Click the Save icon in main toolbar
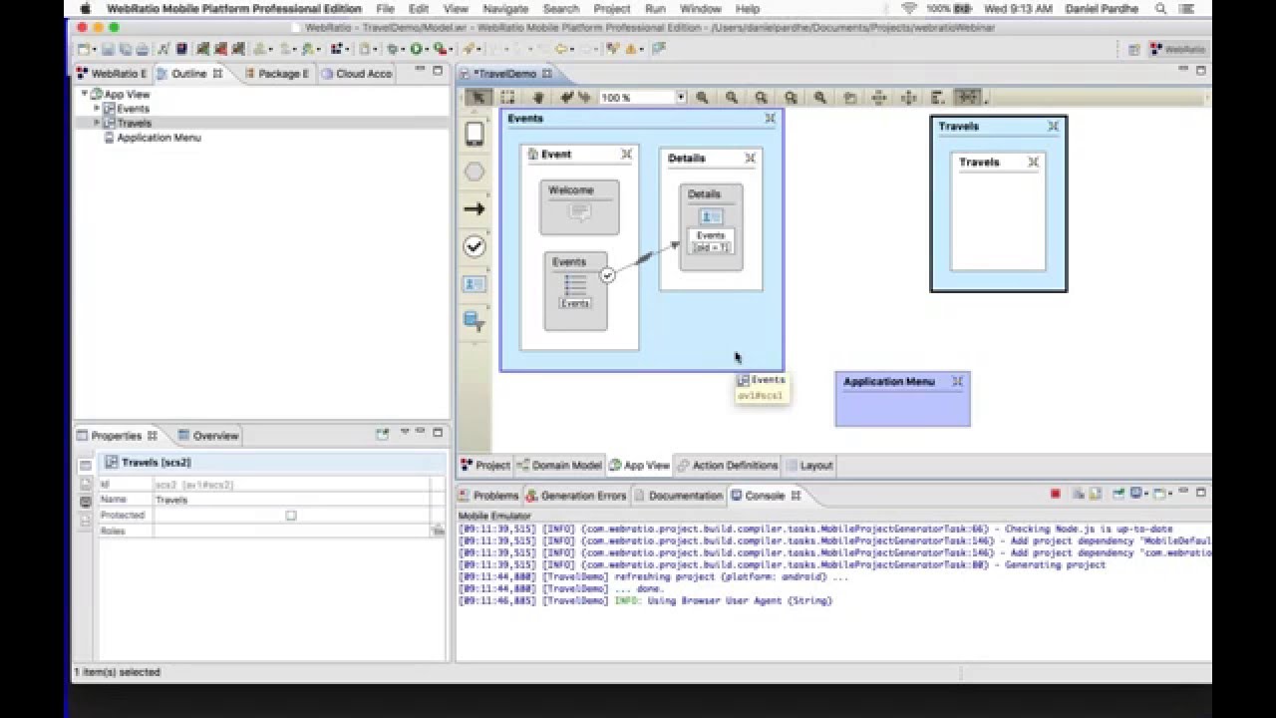Screen dimensions: 1276x718 (x=107, y=49)
